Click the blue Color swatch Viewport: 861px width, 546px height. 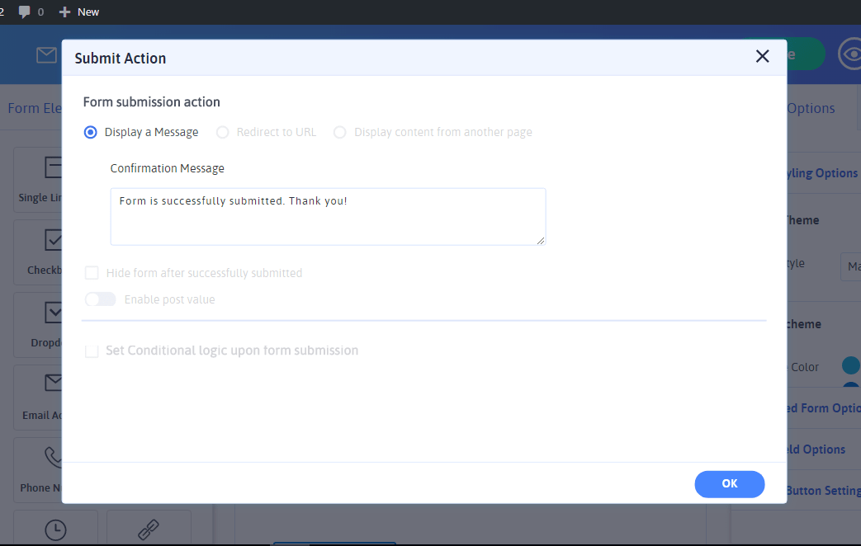pyautogui.click(x=850, y=365)
